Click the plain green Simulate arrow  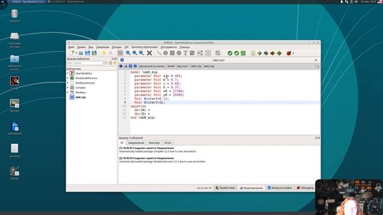click(x=259, y=53)
